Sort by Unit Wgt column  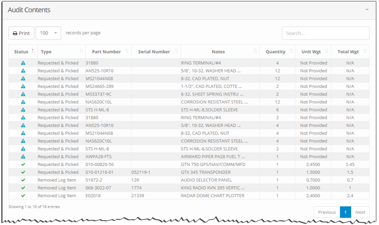pos(313,52)
